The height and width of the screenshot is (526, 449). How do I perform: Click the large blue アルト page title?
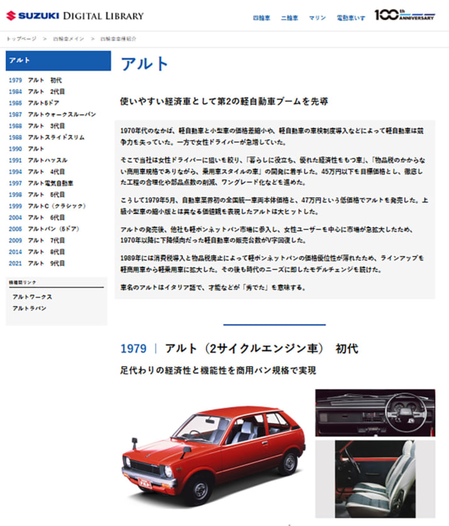coord(145,63)
